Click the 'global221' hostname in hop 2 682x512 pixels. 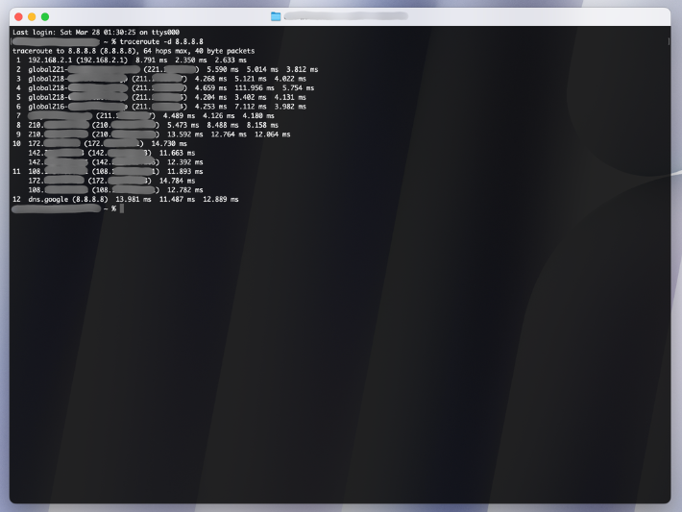pos(46,69)
